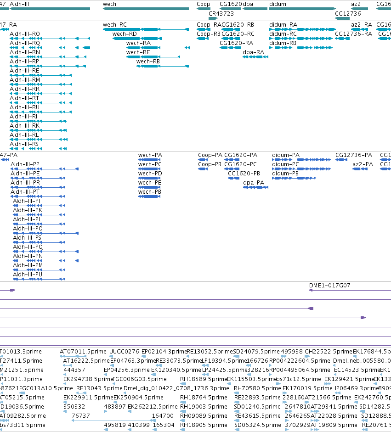Click the wech-RE transcript label
The width and height of the screenshot is (391, 432).
click(138, 52)
